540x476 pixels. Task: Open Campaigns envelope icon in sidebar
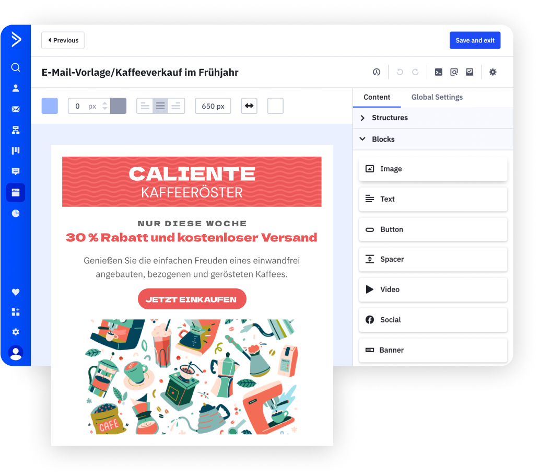tap(16, 109)
